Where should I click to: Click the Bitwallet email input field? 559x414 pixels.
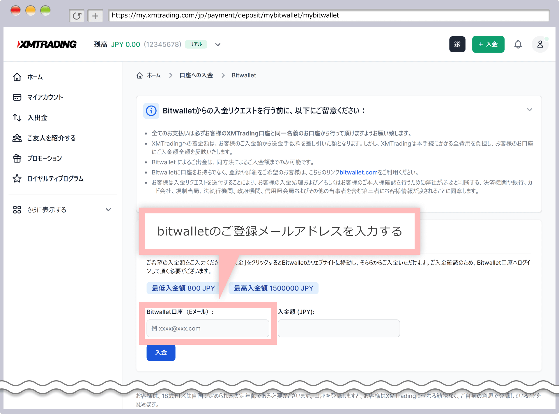(208, 329)
